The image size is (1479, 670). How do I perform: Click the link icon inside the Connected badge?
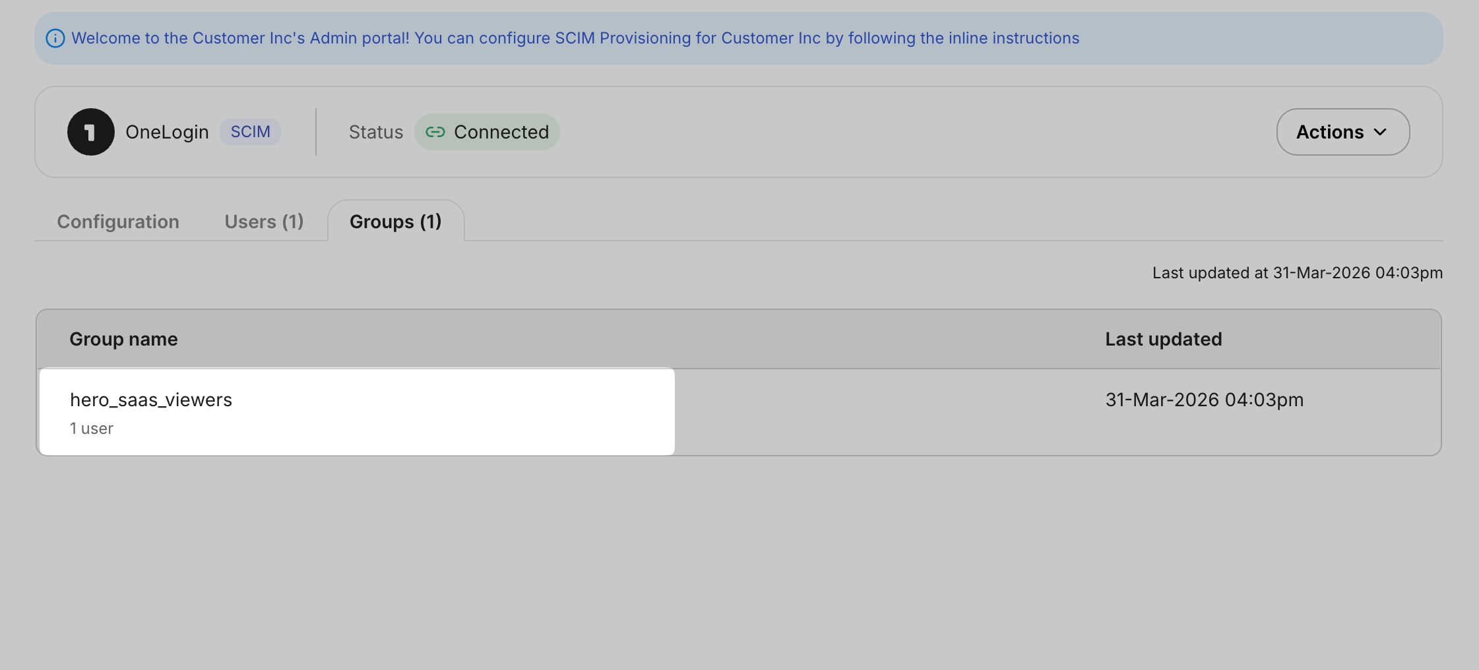[435, 132]
